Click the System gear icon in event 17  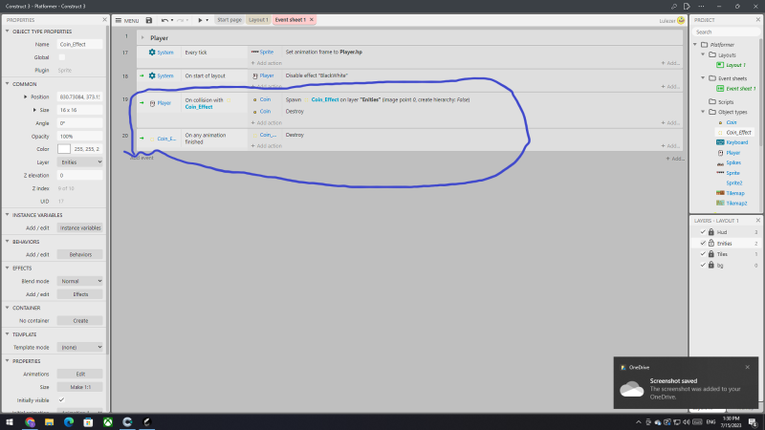point(152,52)
